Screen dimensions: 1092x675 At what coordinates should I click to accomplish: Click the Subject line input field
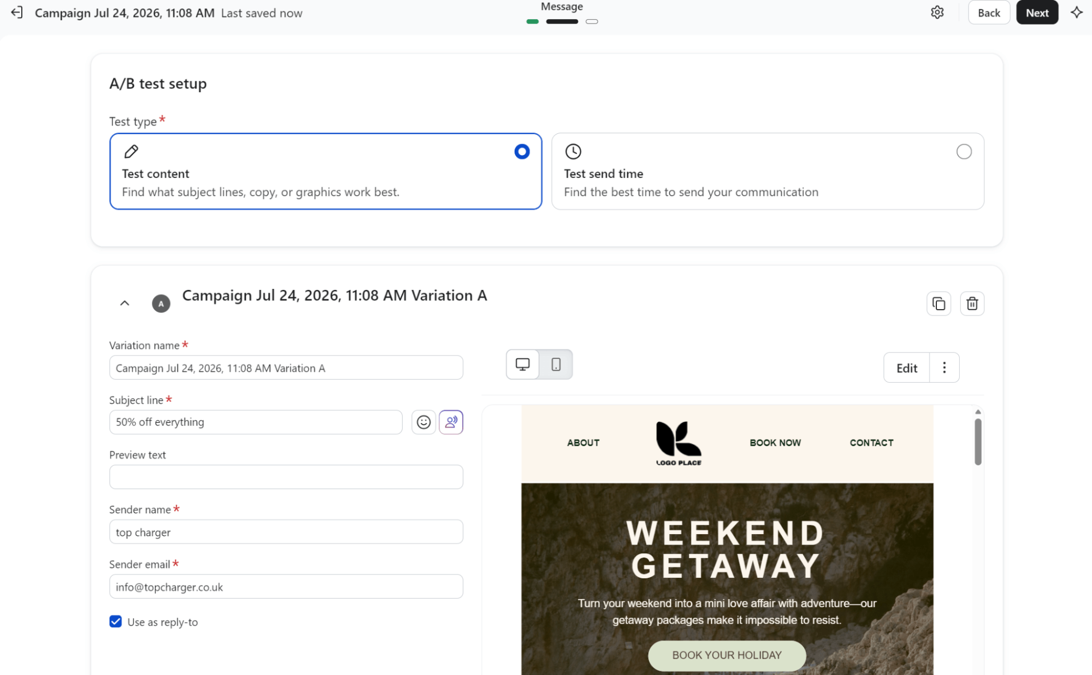[x=256, y=422]
